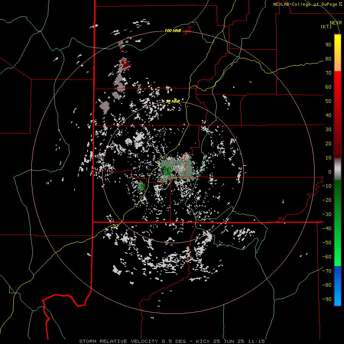The height and width of the screenshot is (344, 344).
Task: Click the 10 value on the velocity scale
Action: [328, 158]
